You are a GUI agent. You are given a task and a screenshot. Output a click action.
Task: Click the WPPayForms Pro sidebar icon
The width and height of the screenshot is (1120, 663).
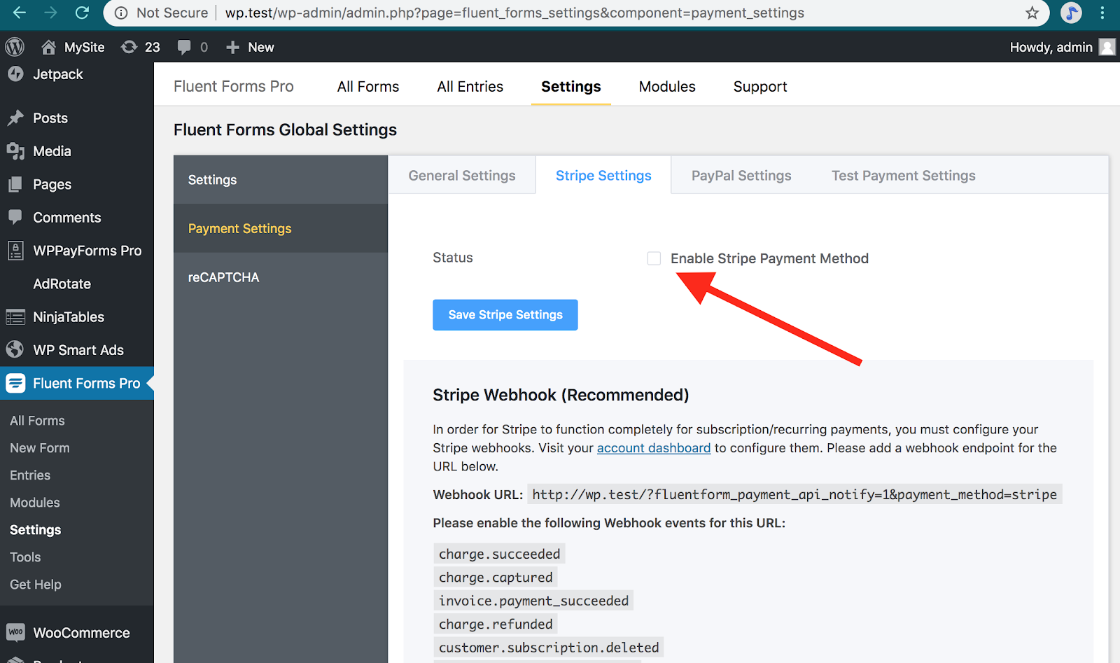(x=15, y=251)
